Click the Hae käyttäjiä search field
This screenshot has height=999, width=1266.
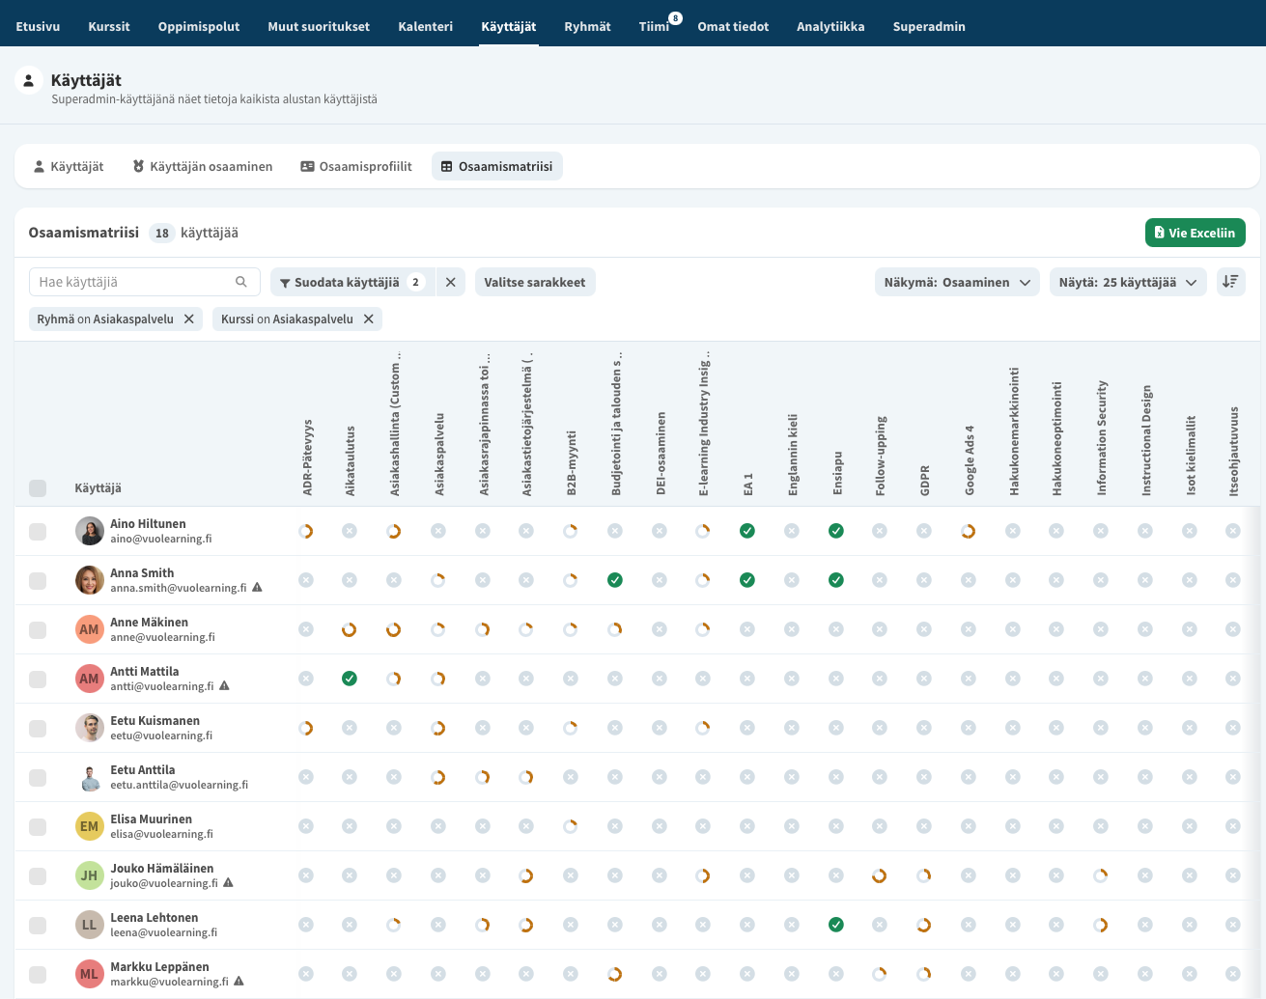click(x=145, y=282)
